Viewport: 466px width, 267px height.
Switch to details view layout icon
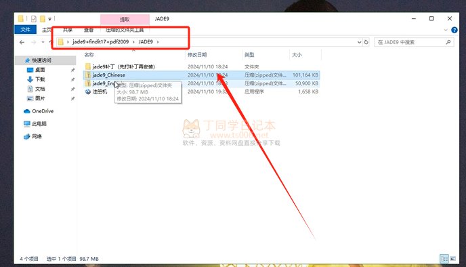tap(444, 259)
